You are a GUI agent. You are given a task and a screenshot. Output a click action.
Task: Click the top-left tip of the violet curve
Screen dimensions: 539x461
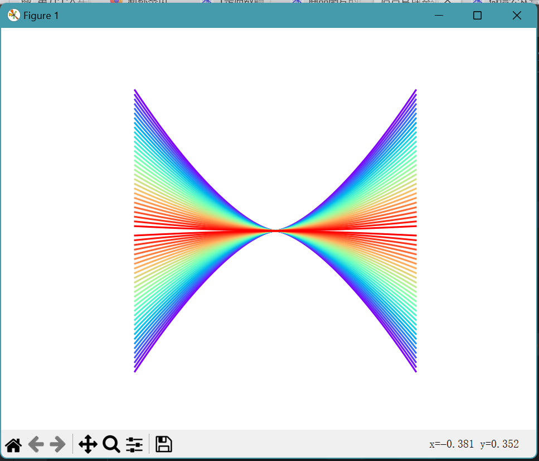point(135,90)
